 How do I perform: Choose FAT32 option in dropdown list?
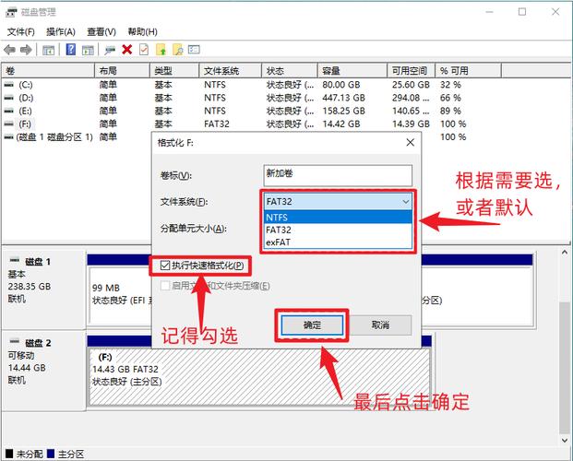338,230
